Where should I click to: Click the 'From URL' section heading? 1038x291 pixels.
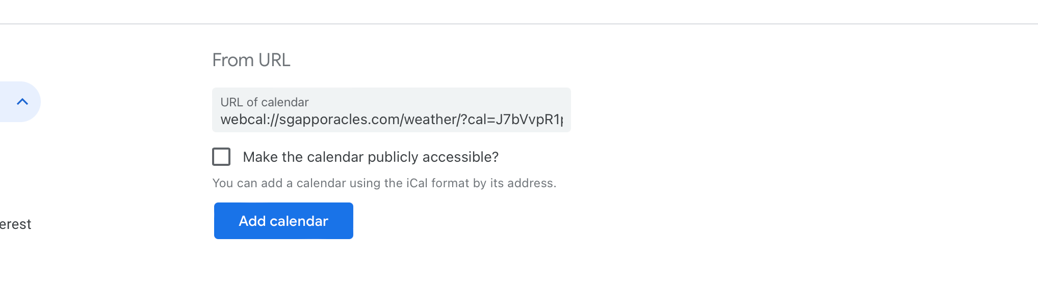pos(251,60)
